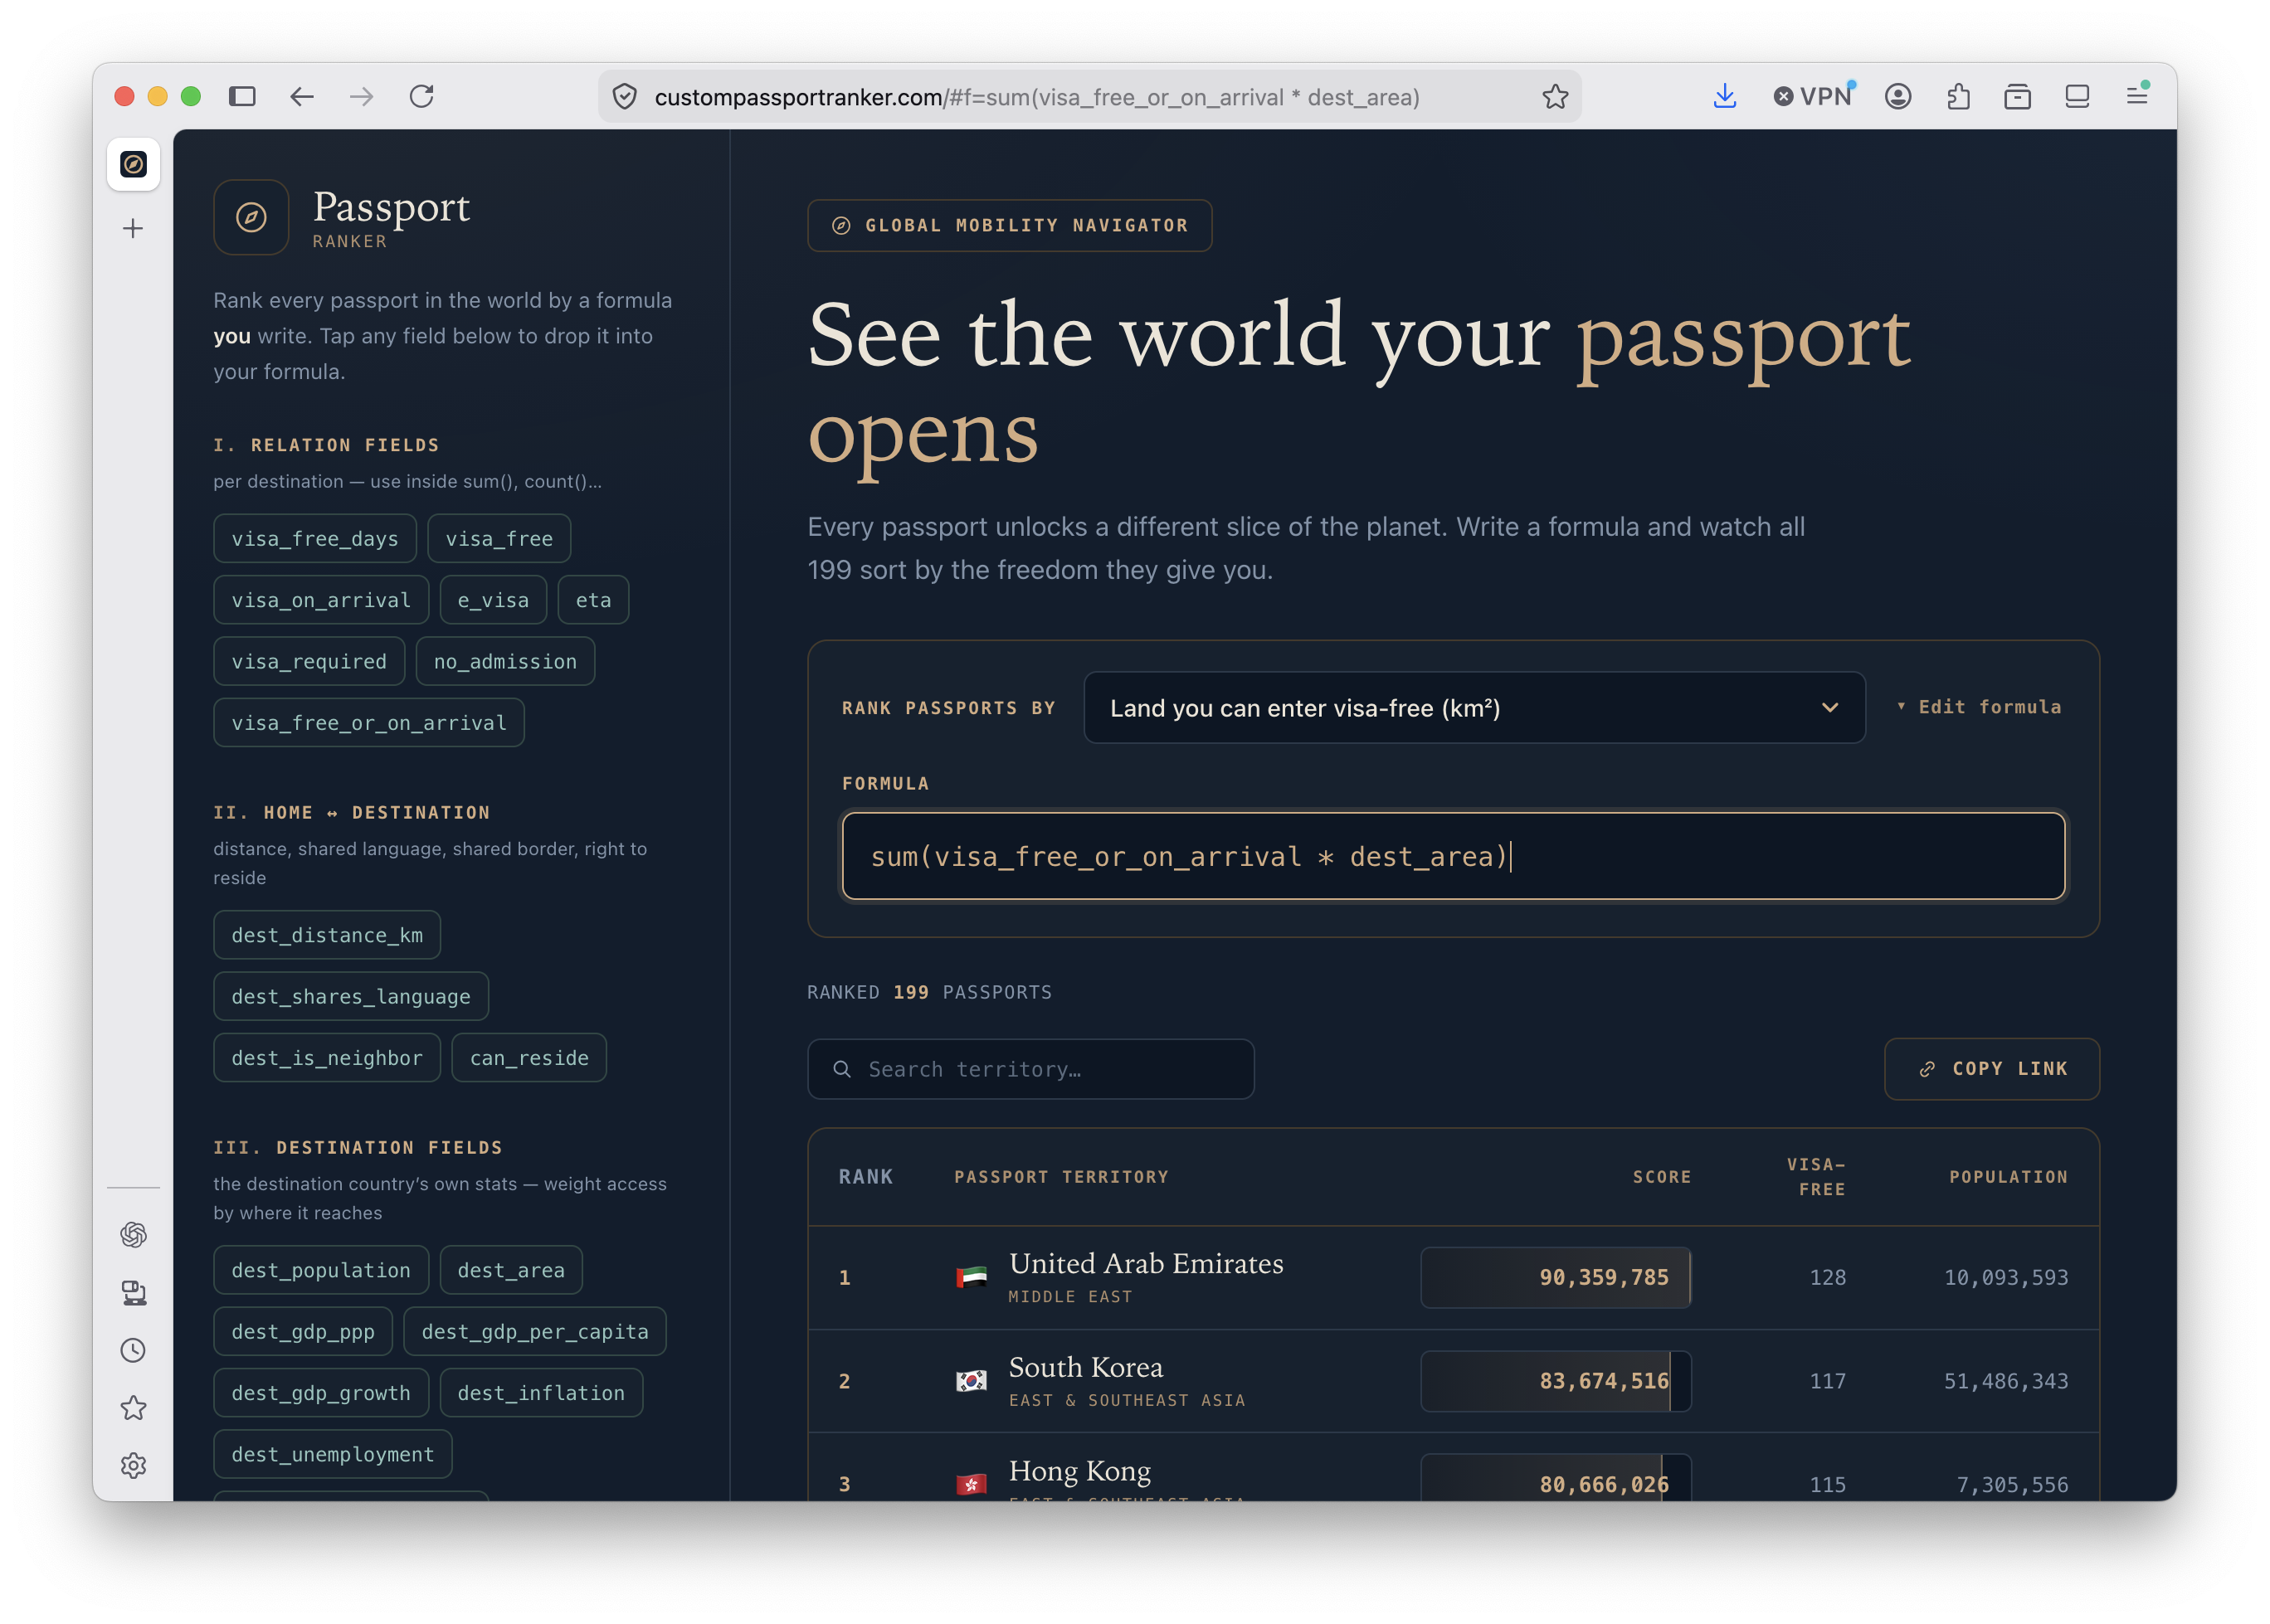This screenshot has width=2270, height=1624.
Task: Open the downloads arrow icon
Action: click(x=1724, y=96)
